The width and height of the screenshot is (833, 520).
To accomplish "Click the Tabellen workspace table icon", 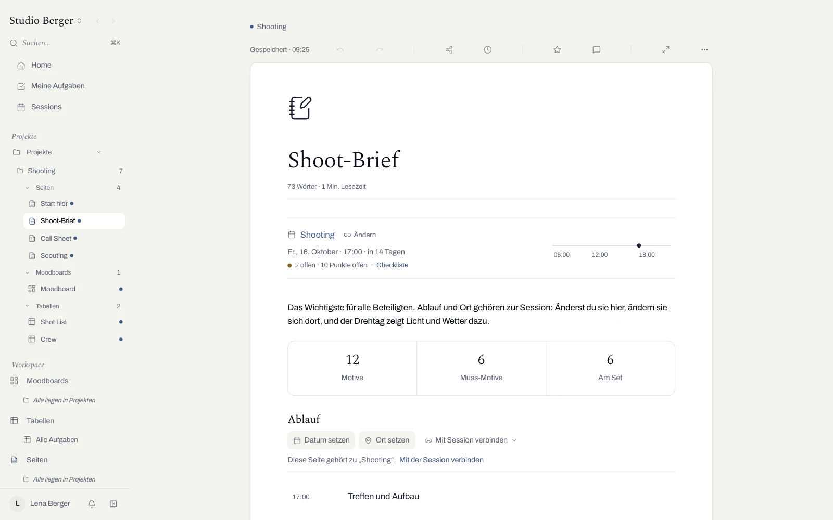I will click(14, 421).
